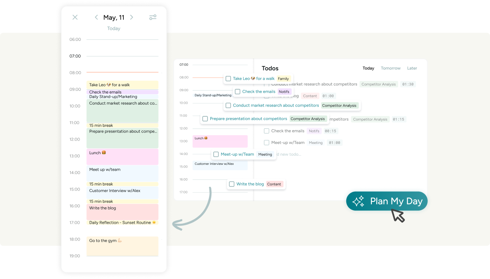Screen dimensions: 490x279
Task: Close the May 11 calendar view
Action: (x=75, y=17)
